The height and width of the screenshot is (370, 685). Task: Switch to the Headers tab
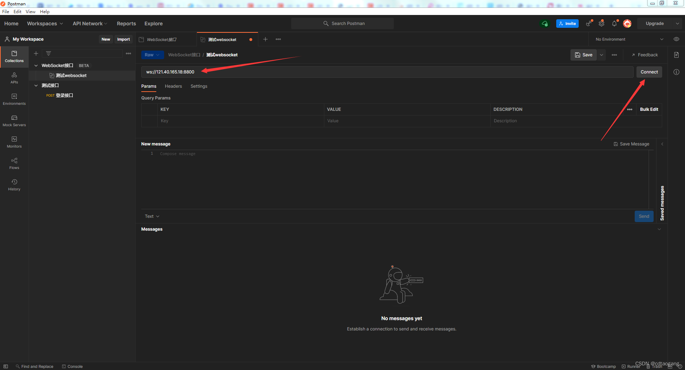(173, 86)
